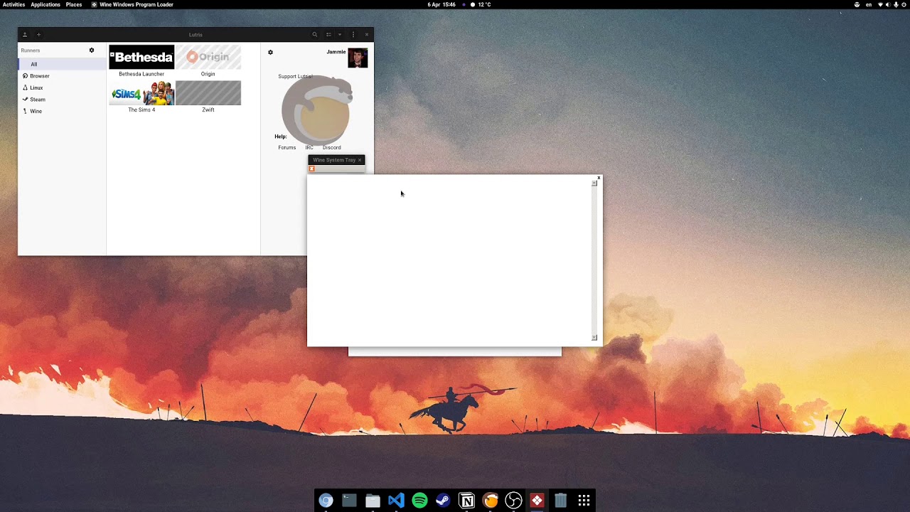Select the Steam runner
910x512 pixels.
point(62,100)
